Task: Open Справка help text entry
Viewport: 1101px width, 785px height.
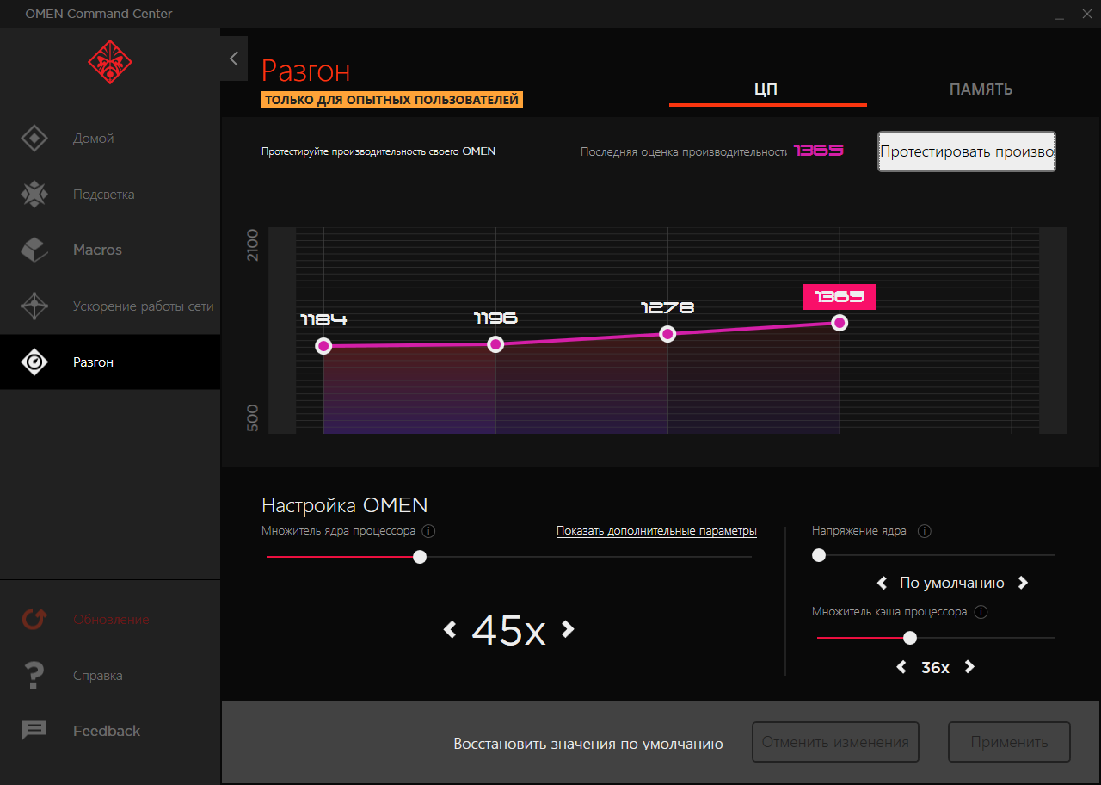Action: [x=97, y=676]
